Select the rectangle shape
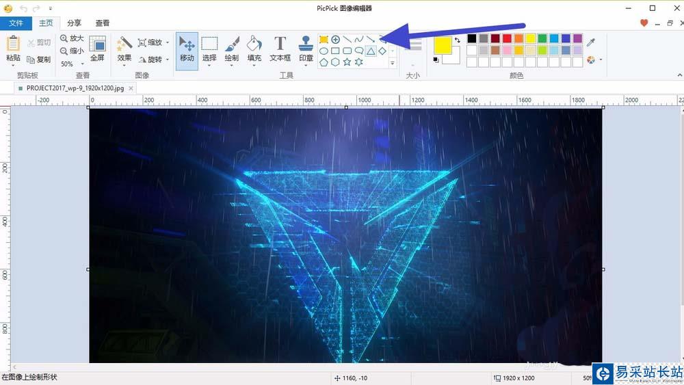The image size is (684, 385). 335,51
